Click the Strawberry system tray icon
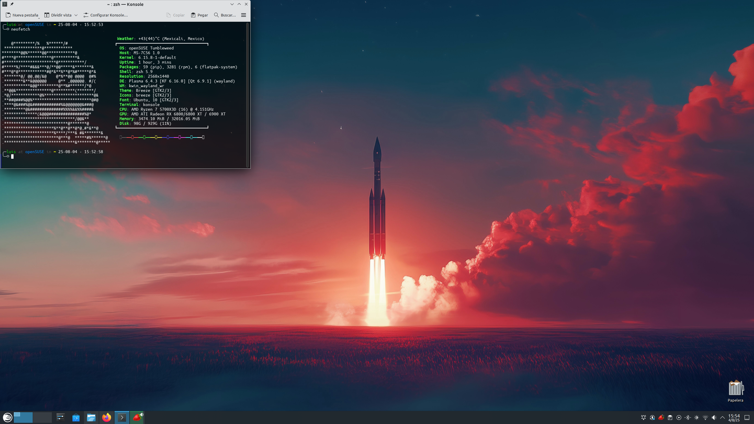 click(x=661, y=418)
